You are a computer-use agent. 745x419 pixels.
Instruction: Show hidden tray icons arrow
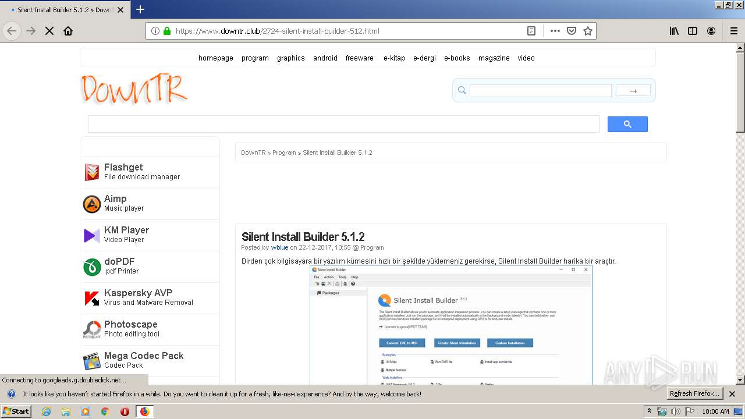(649, 411)
